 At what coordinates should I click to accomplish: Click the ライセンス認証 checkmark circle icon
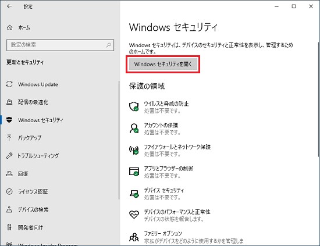pos(9,191)
